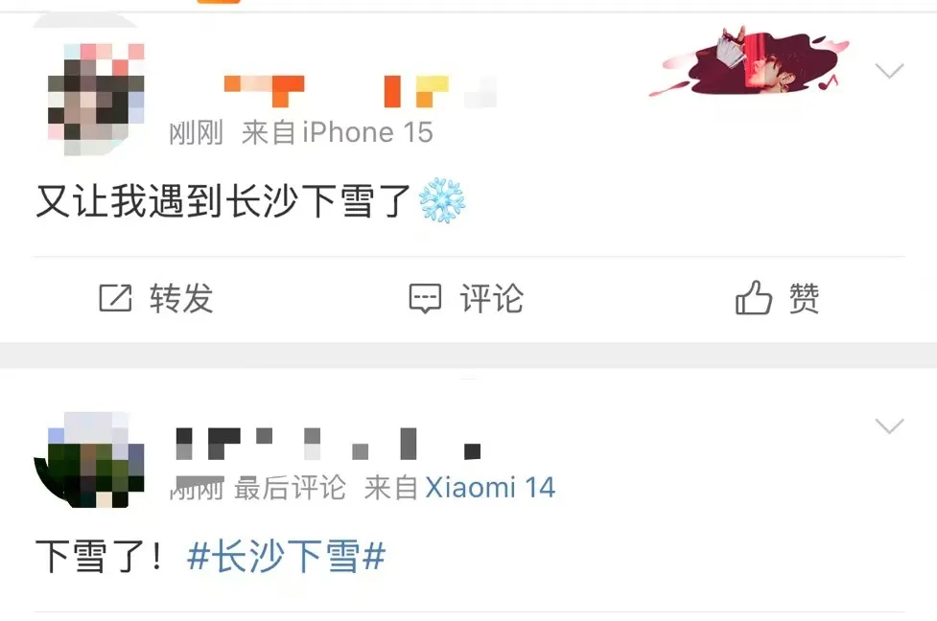The height and width of the screenshot is (621, 937).
Task: Click the 转发 repost label
Action: (x=181, y=298)
